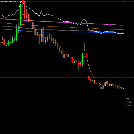The height and width of the screenshot is (134, 134).
Task: Click the gap-down red candle at the orange line
Action: (88, 78)
